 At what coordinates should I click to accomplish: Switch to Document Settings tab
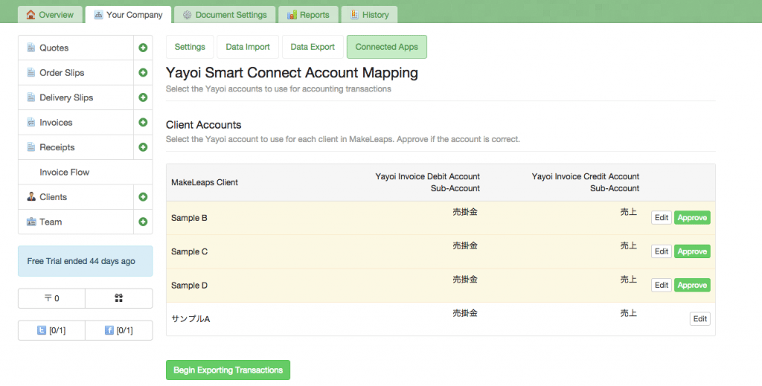pos(225,15)
